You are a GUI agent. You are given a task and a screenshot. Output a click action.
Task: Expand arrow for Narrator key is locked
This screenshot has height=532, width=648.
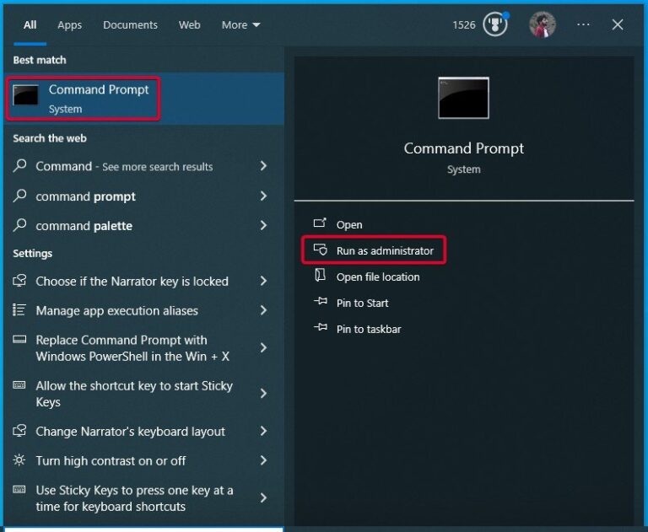[263, 282]
